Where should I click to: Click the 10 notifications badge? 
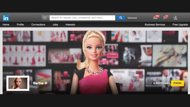point(167,16)
